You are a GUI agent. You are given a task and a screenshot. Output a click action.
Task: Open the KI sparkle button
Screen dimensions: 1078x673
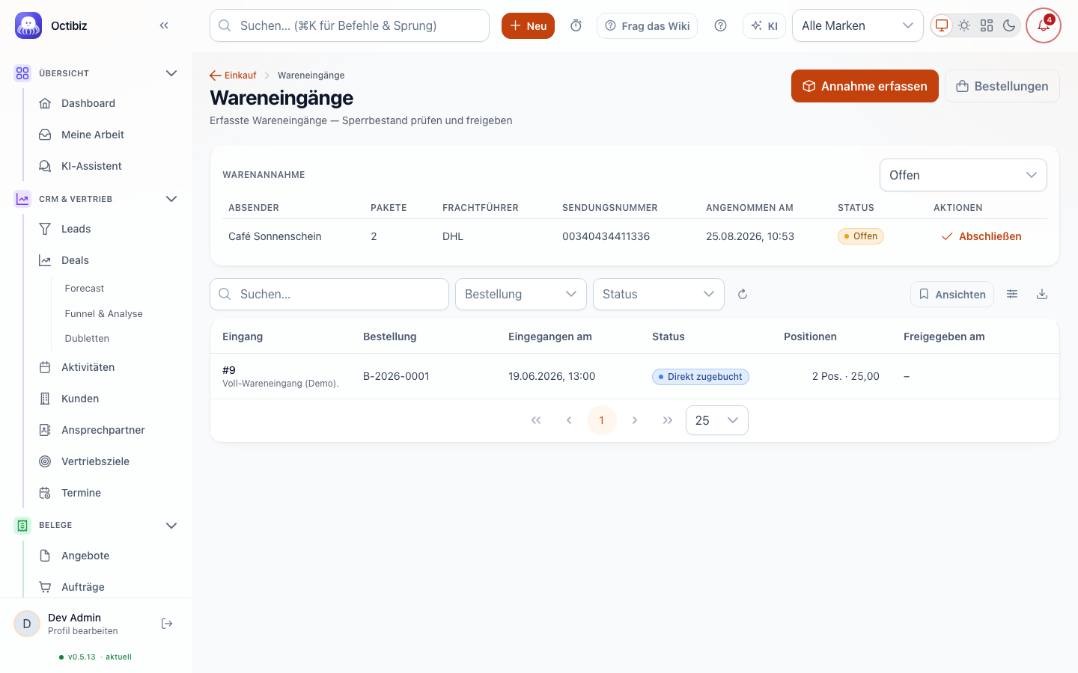click(764, 25)
